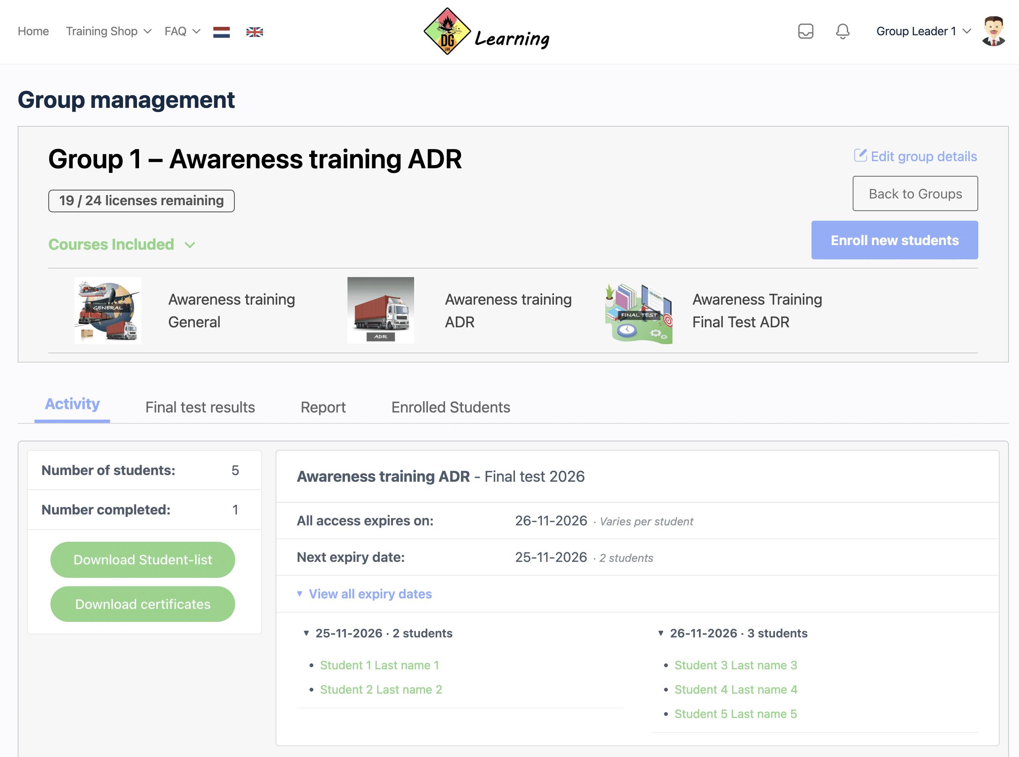Image resolution: width=1019 pixels, height=757 pixels.
Task: Click Awareness training General course title
Action: (x=231, y=310)
